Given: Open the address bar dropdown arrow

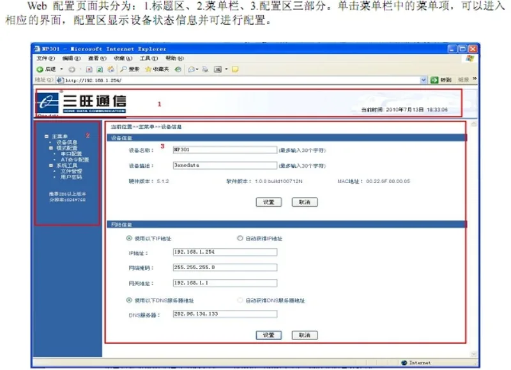Looking at the screenshot, I should pos(423,80).
